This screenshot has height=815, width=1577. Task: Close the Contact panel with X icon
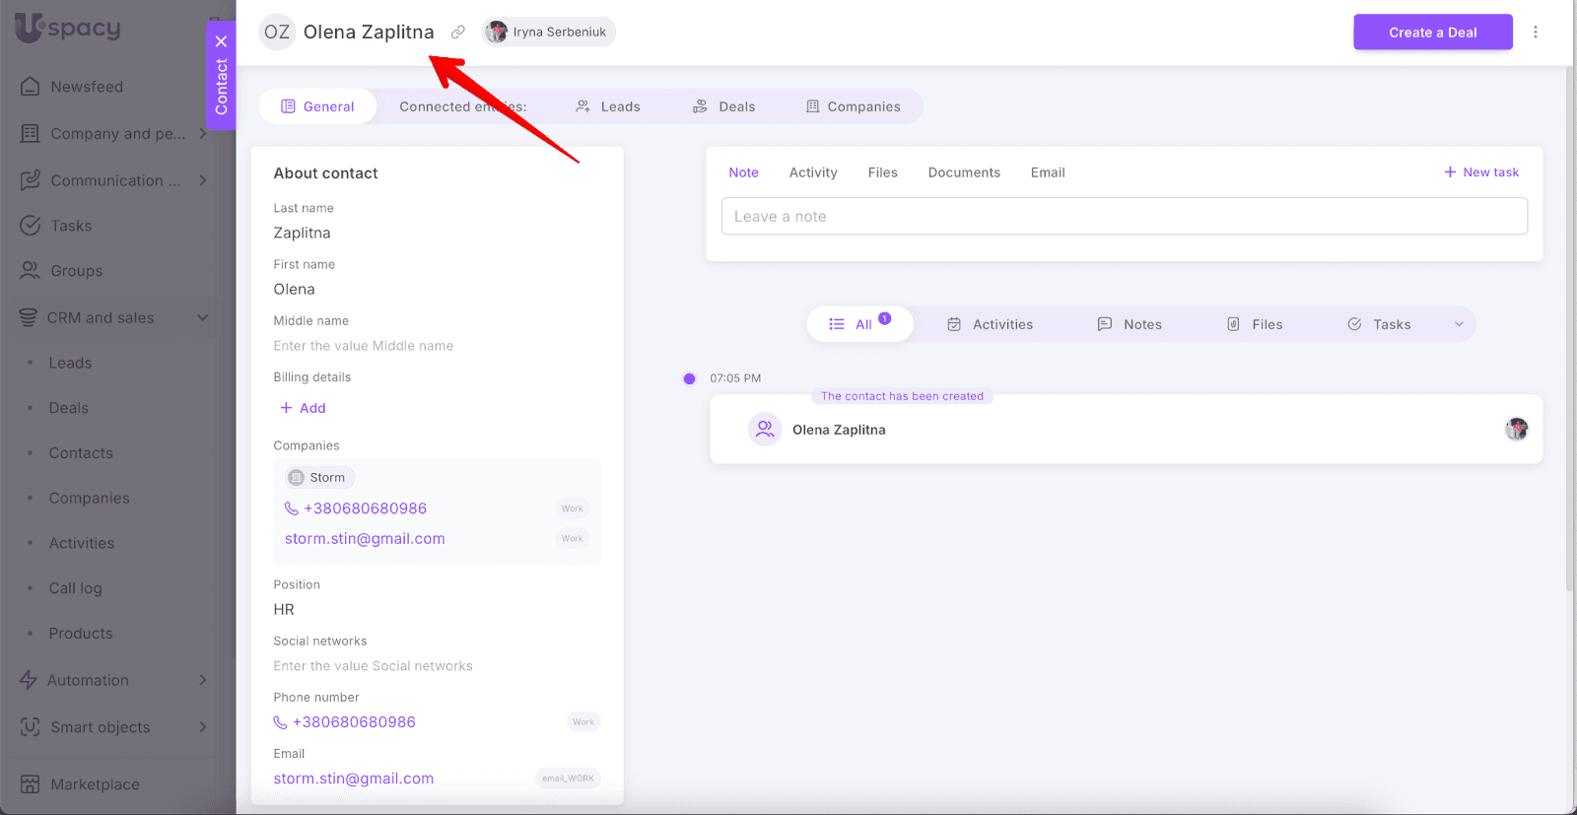222,41
